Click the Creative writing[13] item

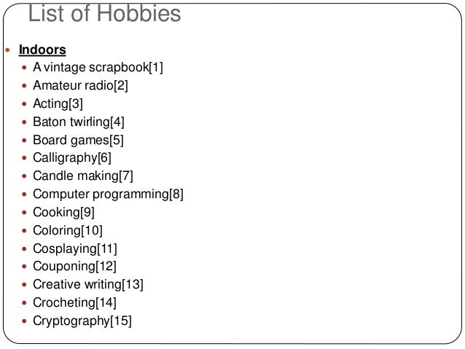click(88, 284)
